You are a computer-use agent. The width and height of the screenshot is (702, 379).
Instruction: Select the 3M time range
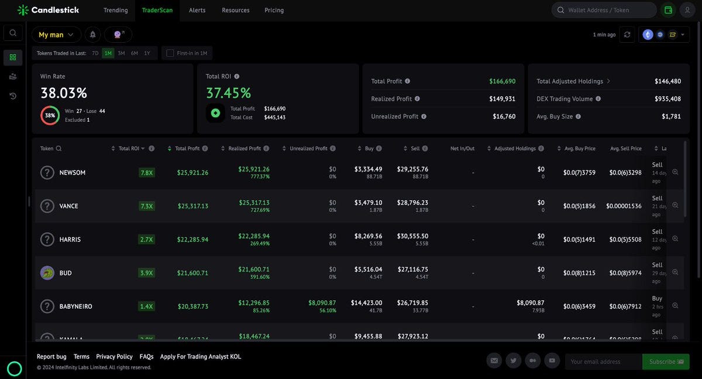click(x=121, y=53)
